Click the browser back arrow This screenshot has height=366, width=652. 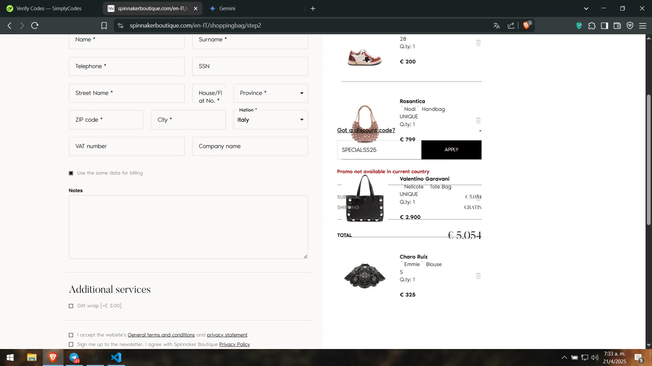(x=9, y=26)
